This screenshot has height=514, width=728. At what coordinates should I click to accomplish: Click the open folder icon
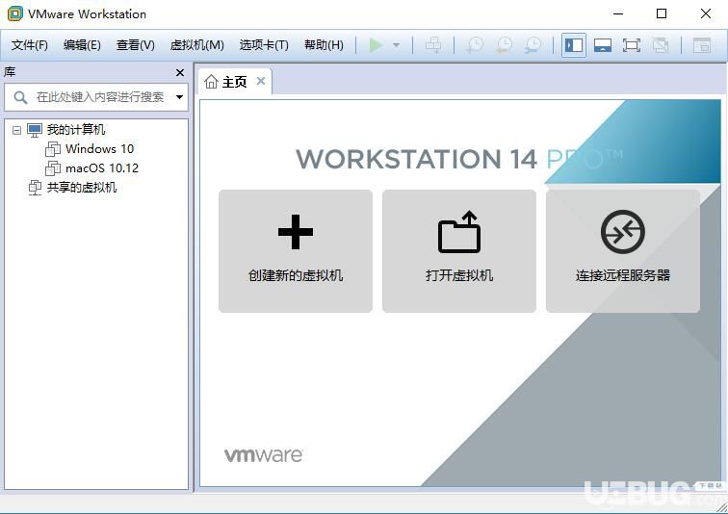coord(459,231)
